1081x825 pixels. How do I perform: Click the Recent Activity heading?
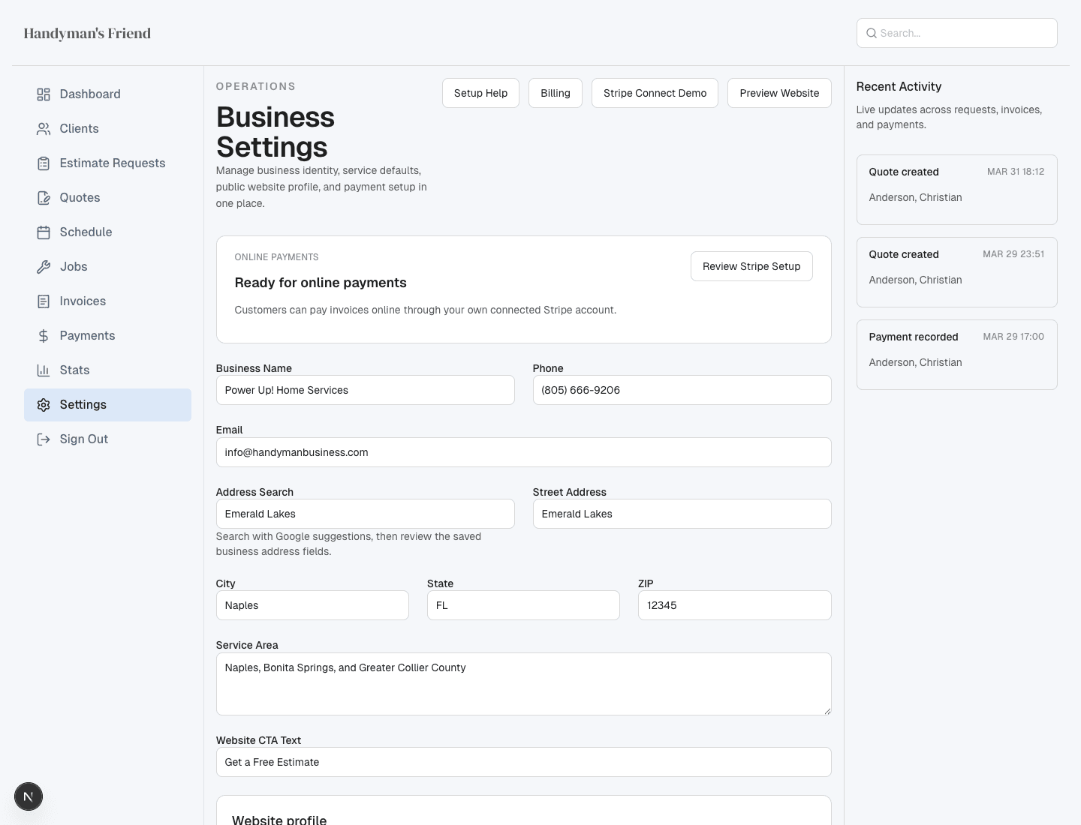tap(899, 87)
